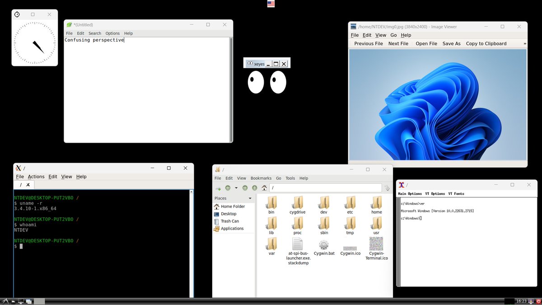The width and height of the screenshot is (542, 305).
Task: Open Search menu in text editor
Action: pyautogui.click(x=95, y=33)
